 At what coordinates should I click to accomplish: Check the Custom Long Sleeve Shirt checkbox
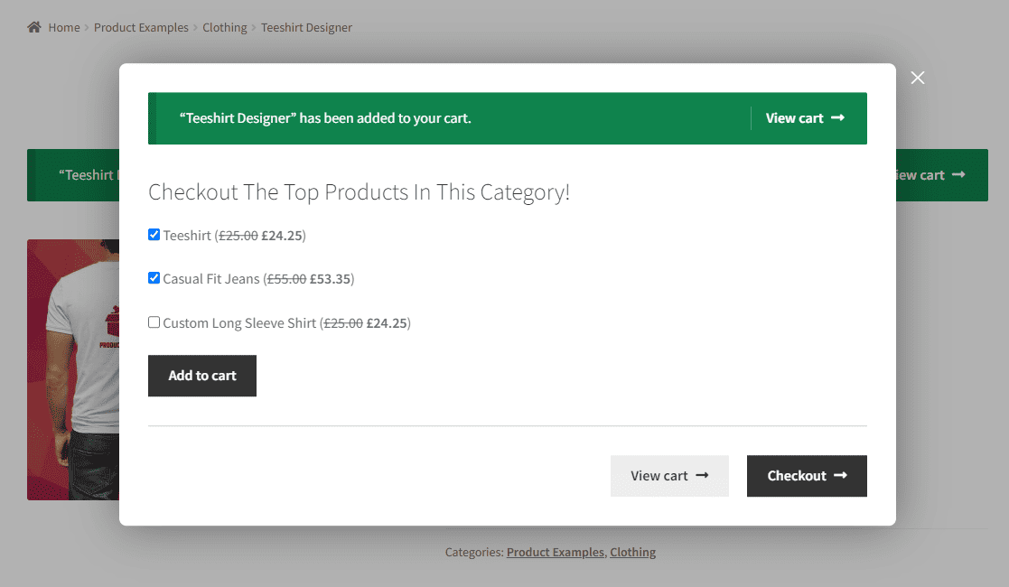(x=154, y=321)
